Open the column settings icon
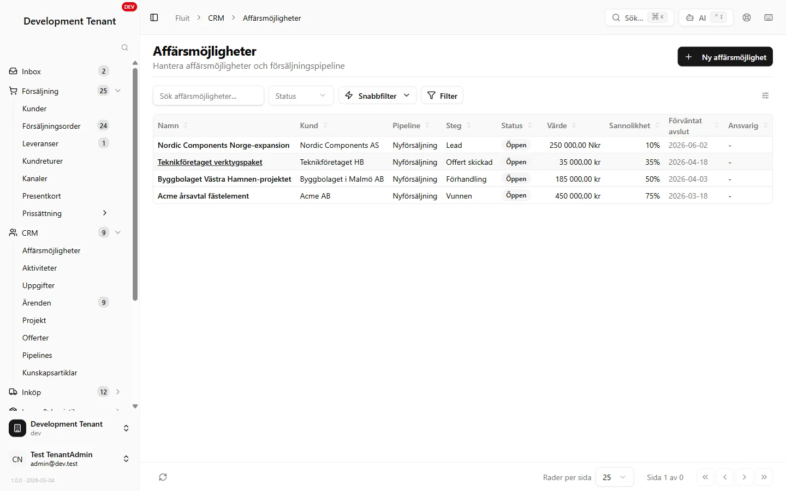 click(x=765, y=95)
